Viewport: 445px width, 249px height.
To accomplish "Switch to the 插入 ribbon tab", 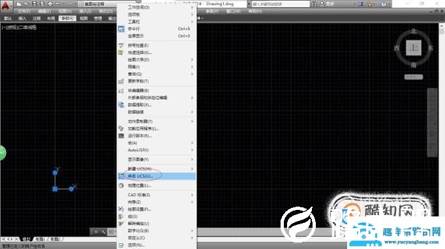I will point(22,18).
